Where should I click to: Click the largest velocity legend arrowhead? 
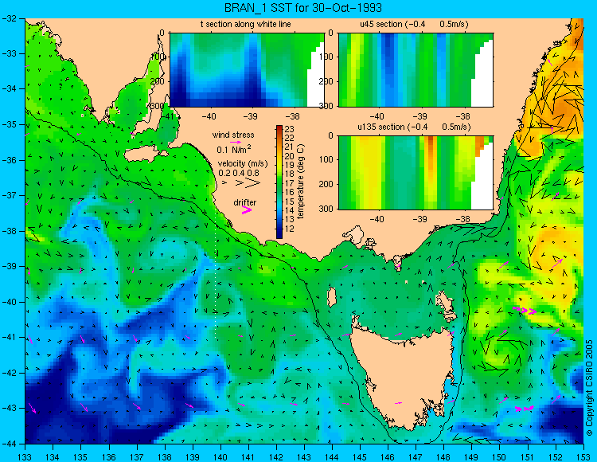tap(252, 183)
